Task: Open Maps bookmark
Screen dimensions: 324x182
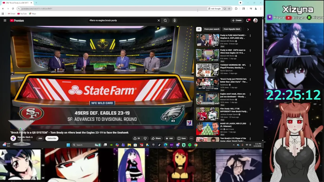Action: click(x=33, y=14)
